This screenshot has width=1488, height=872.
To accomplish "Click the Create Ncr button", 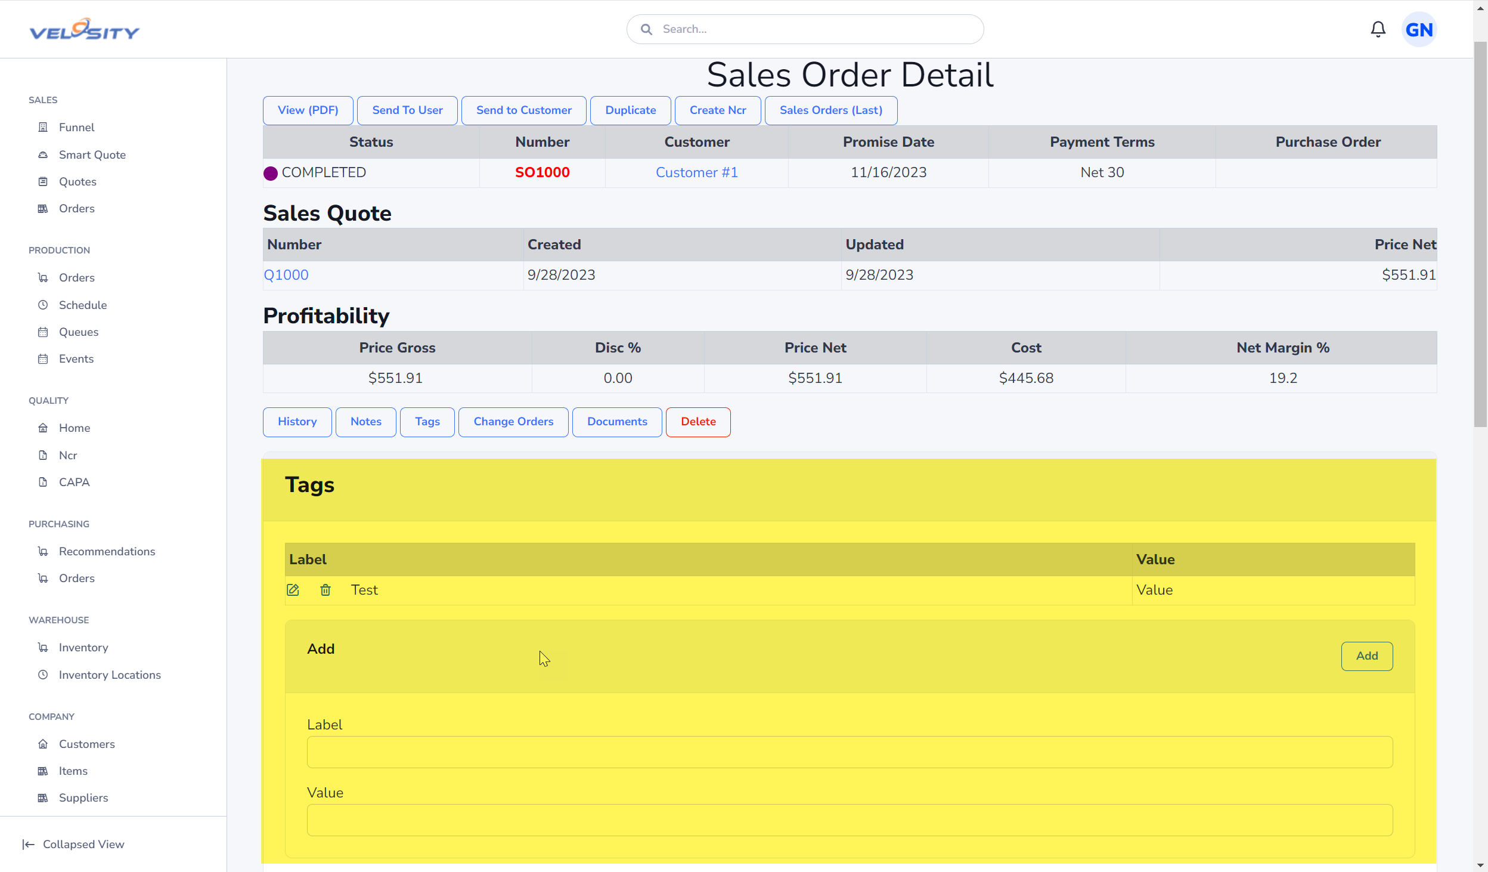I will (x=718, y=110).
